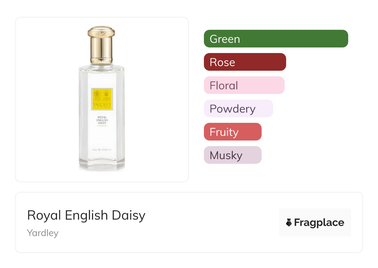The image size is (378, 268).
Task: Click the Fragplace wordmark text
Action: [319, 223]
